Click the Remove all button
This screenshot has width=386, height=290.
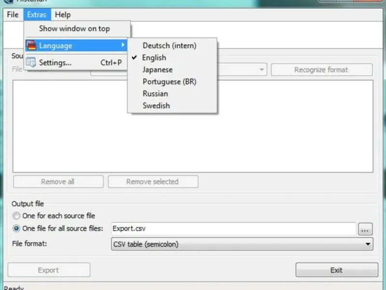point(58,182)
